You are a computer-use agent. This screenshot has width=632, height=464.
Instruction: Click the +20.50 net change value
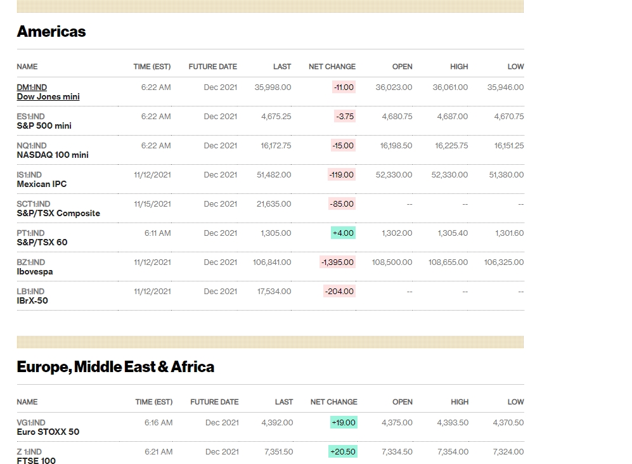pos(343,452)
